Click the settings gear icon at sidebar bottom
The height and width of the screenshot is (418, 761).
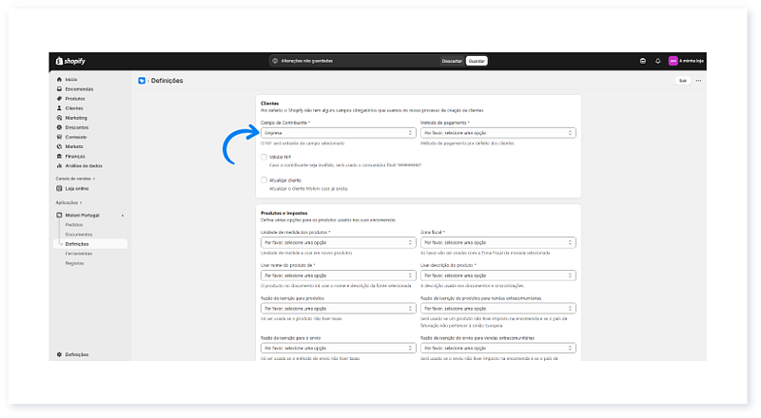coord(59,354)
